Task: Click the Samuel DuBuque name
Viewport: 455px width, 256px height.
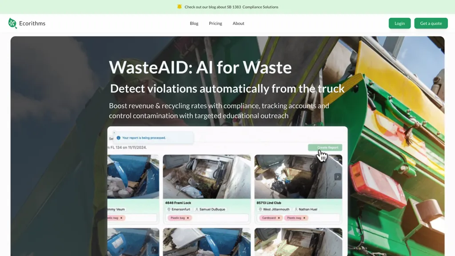Action: (212, 209)
